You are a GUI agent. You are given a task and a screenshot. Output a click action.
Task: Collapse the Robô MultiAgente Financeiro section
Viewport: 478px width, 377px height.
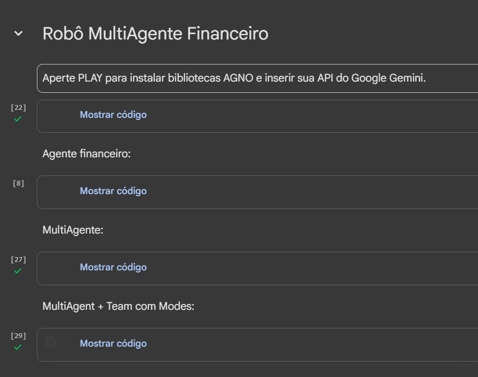pyautogui.click(x=18, y=34)
